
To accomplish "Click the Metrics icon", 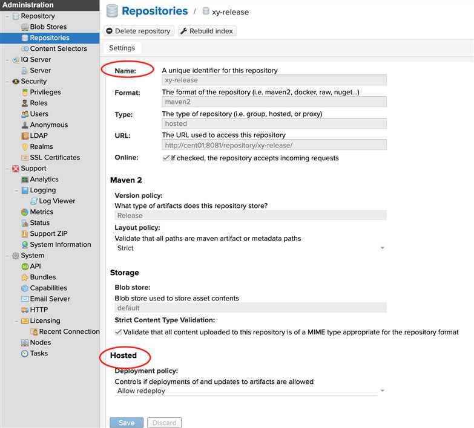I will coord(25,212).
